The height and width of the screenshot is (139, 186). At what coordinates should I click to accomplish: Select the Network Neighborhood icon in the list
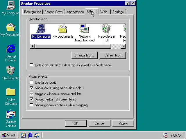pos(85,33)
